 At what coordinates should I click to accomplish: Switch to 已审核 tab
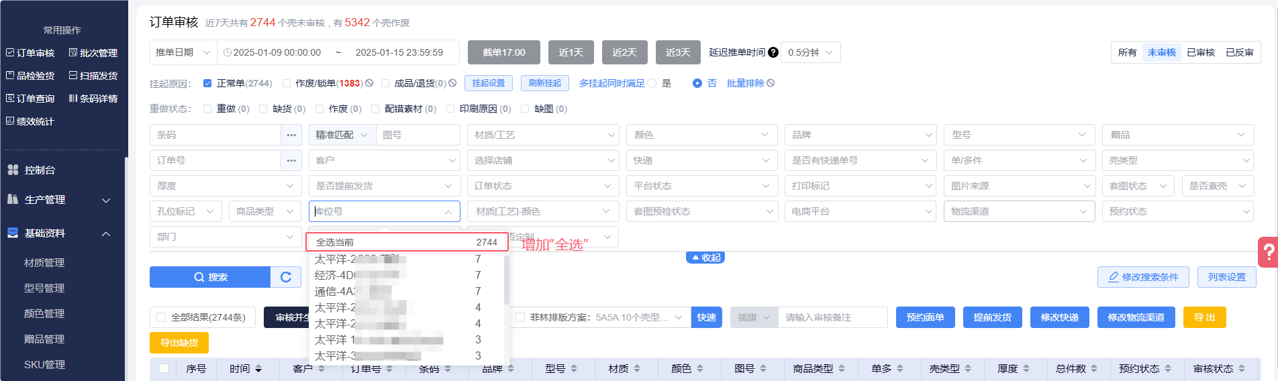tap(1201, 52)
